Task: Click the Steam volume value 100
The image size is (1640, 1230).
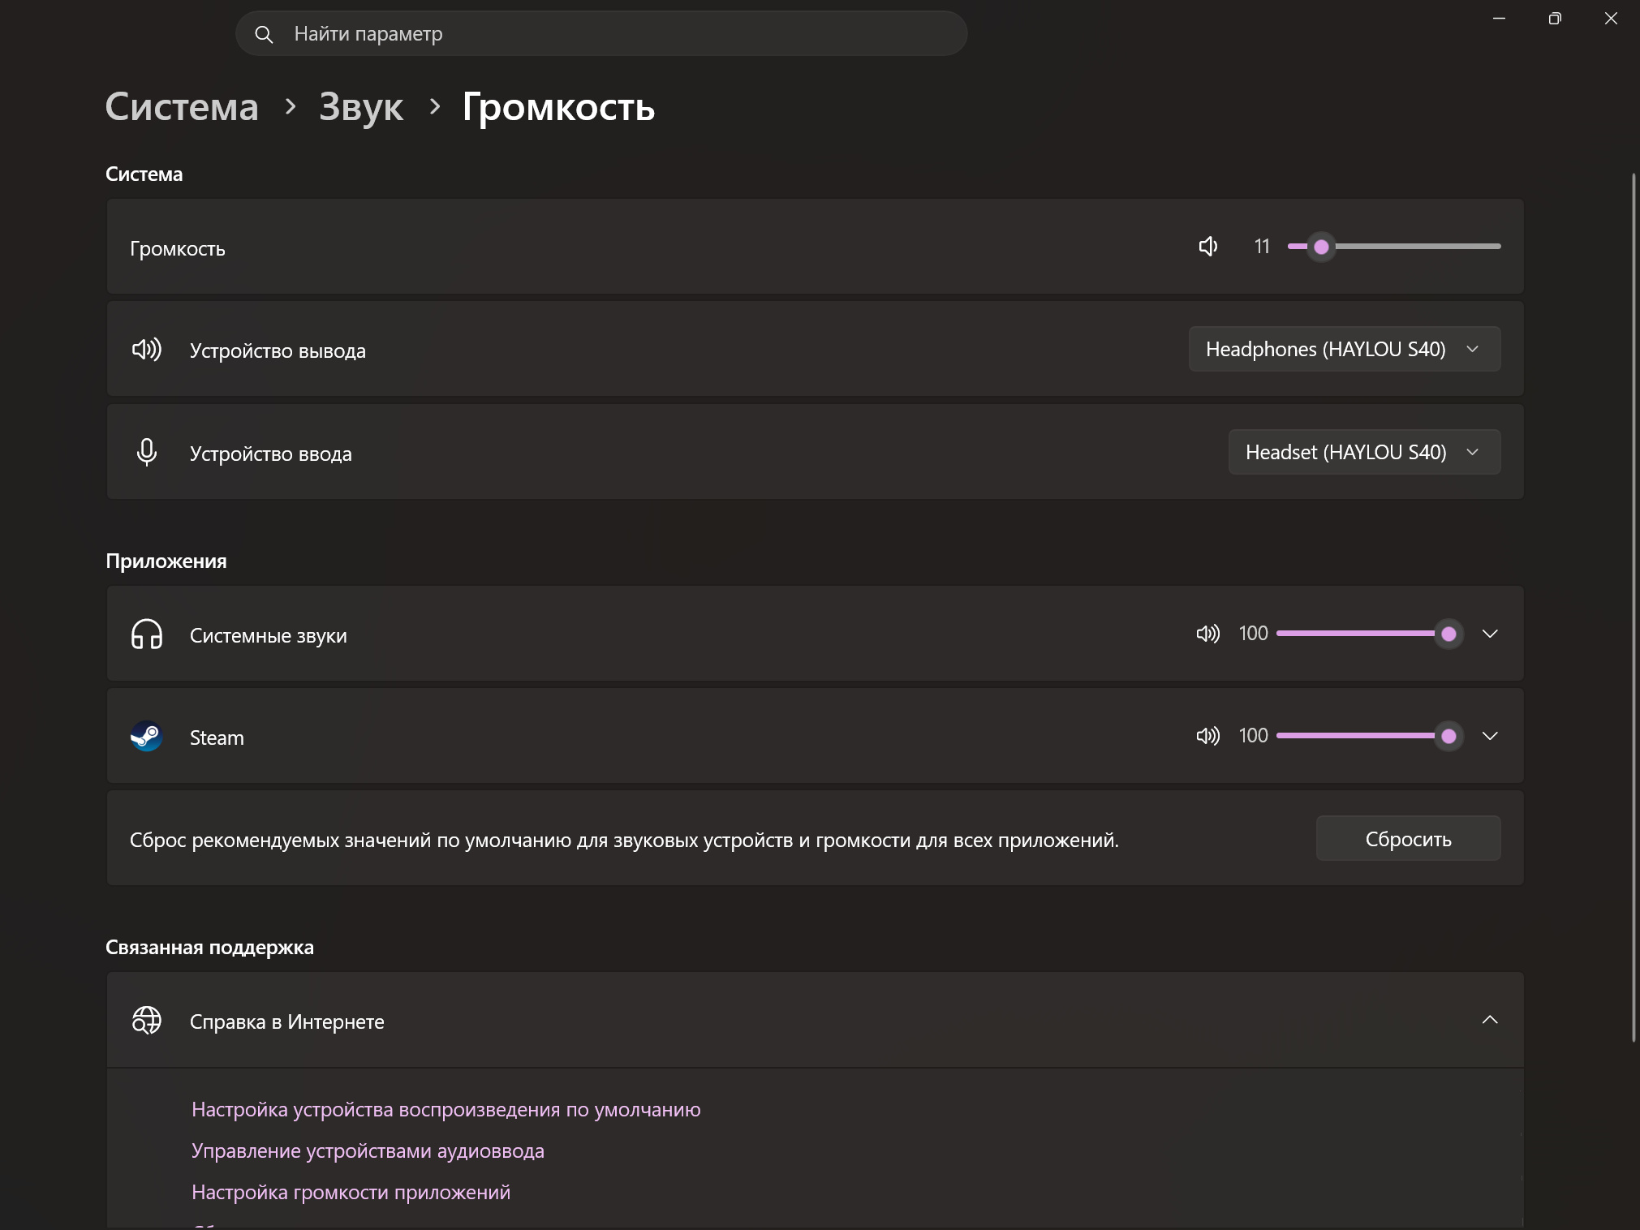Action: click(1253, 736)
